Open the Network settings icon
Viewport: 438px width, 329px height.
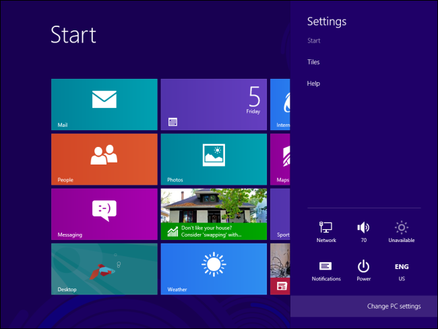(x=326, y=231)
